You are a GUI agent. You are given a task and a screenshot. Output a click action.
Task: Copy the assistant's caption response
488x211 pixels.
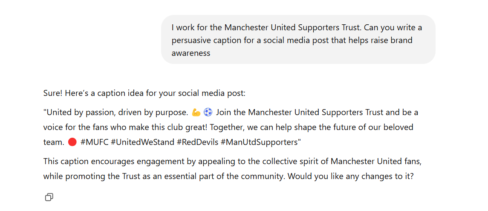point(49,197)
